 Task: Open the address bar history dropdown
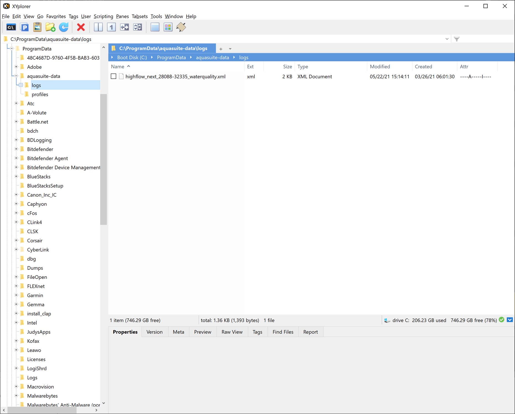coord(447,39)
